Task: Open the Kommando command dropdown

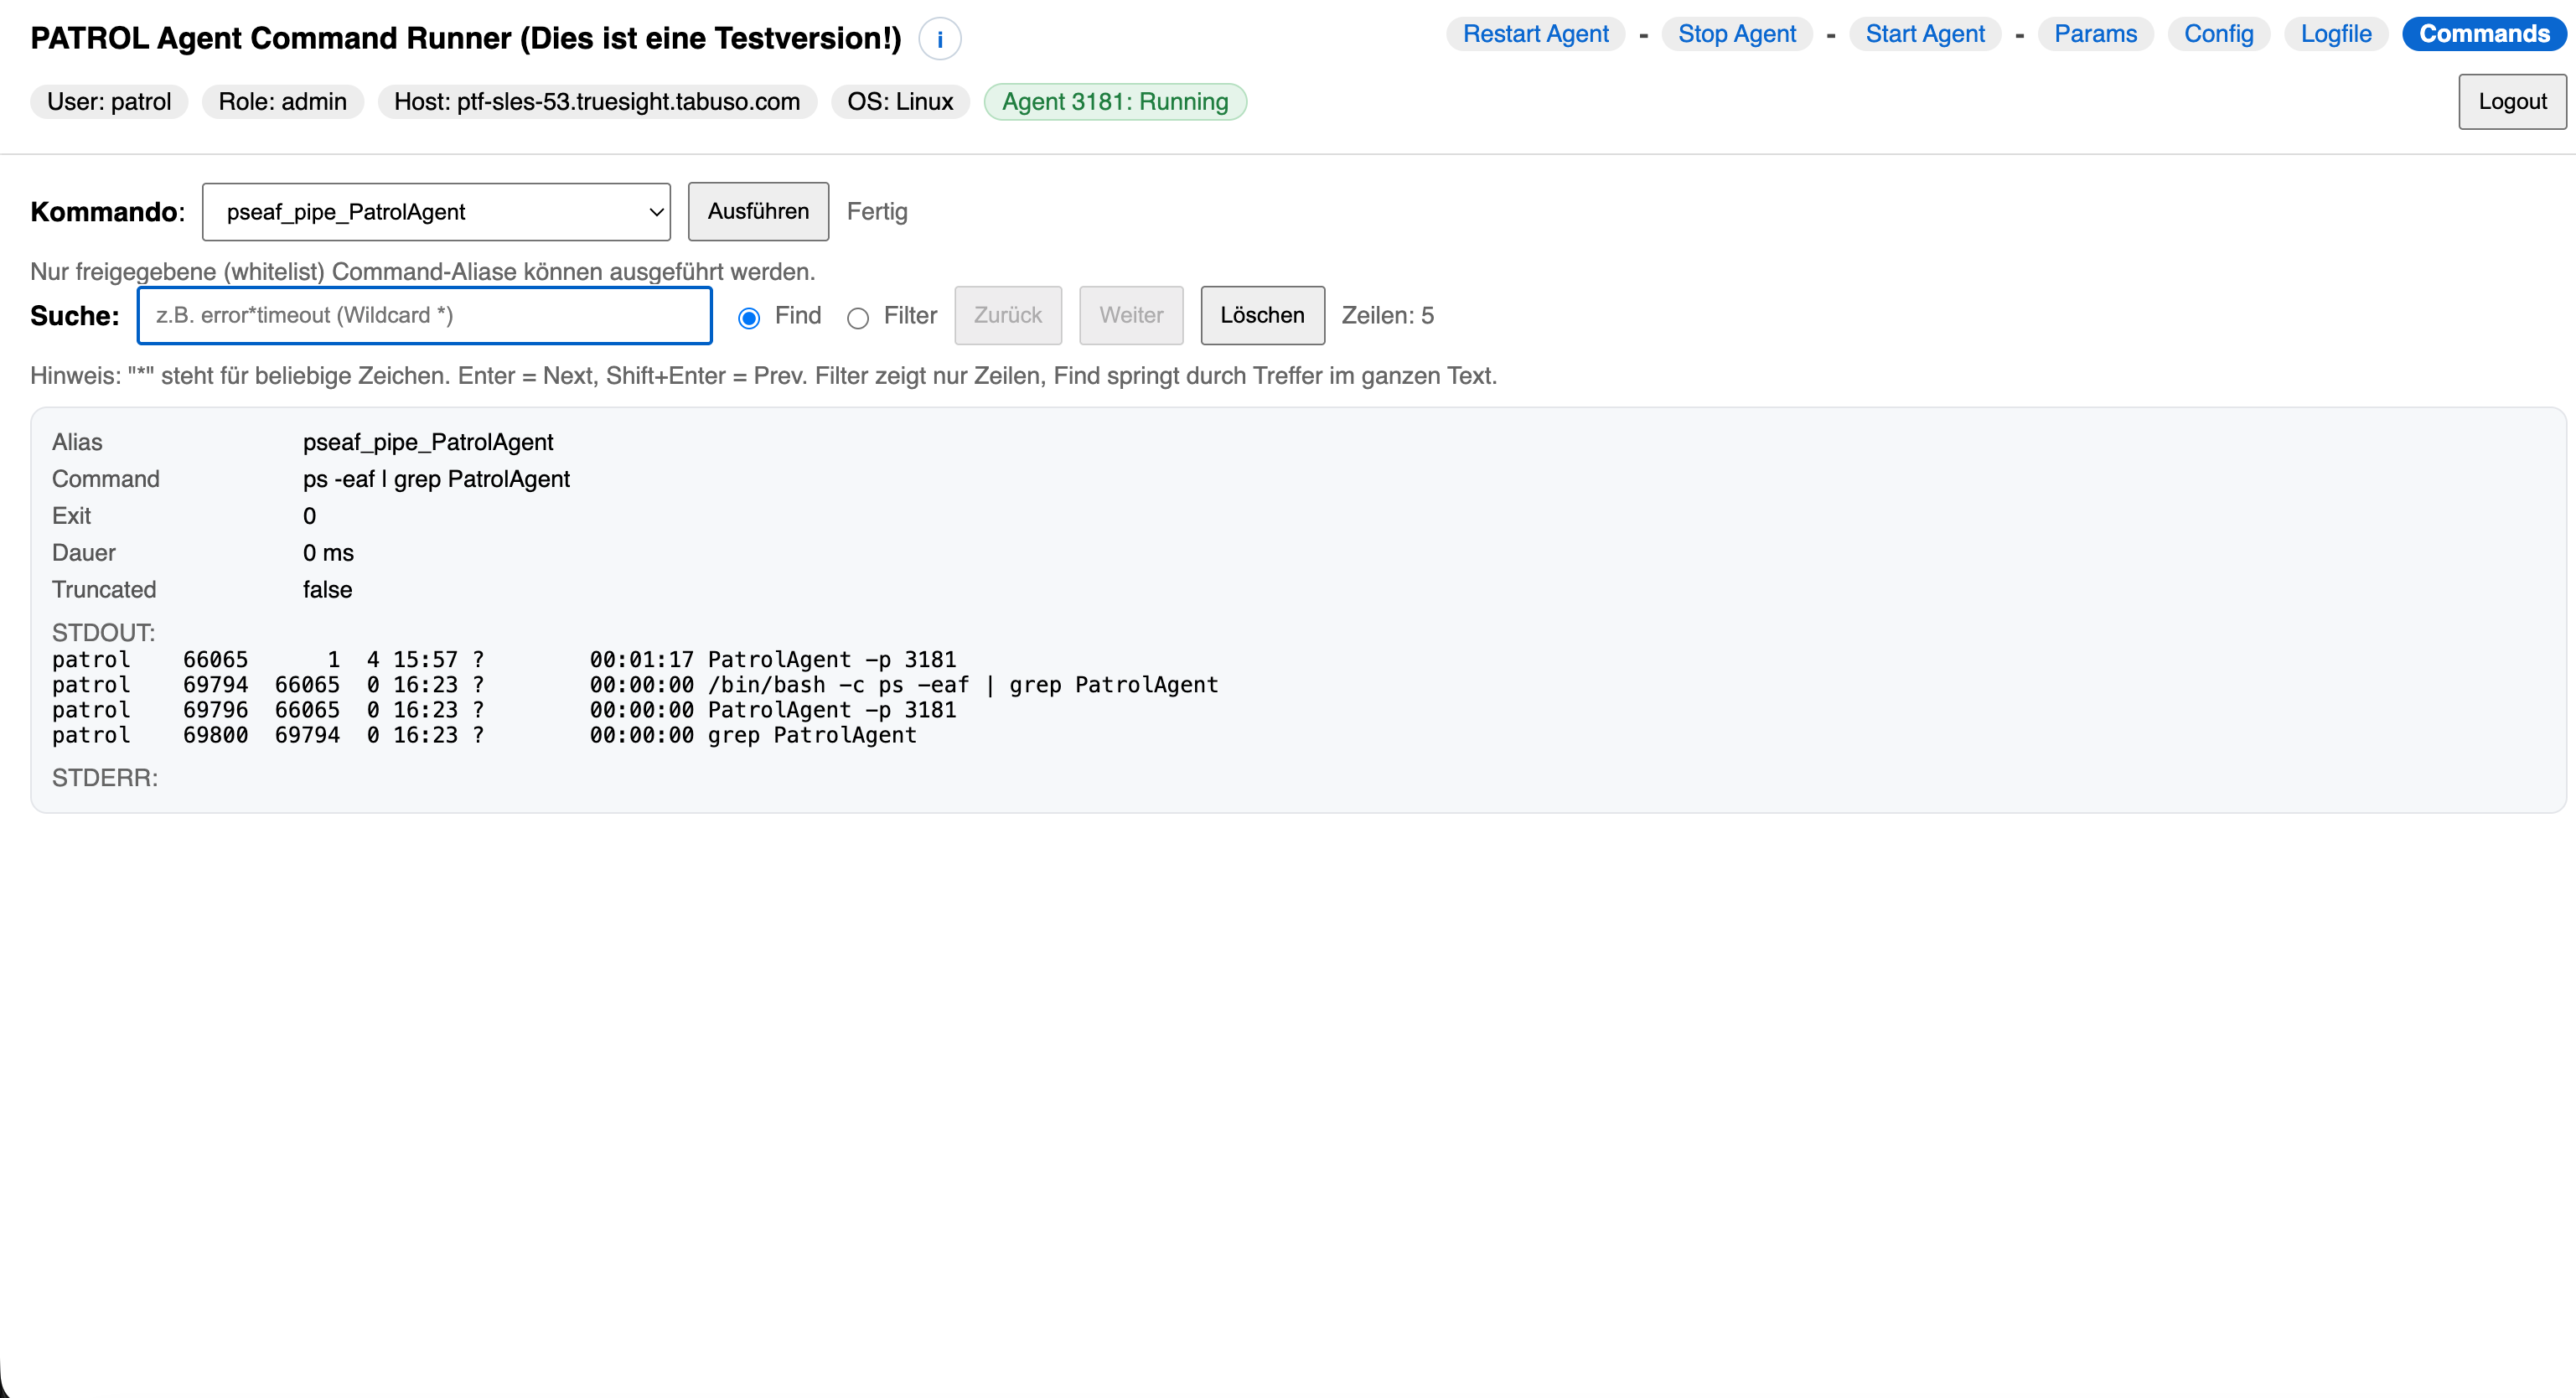Action: pos(436,211)
